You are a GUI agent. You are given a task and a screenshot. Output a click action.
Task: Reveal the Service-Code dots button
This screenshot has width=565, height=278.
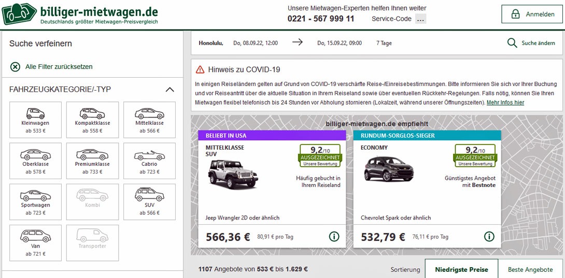(420, 19)
